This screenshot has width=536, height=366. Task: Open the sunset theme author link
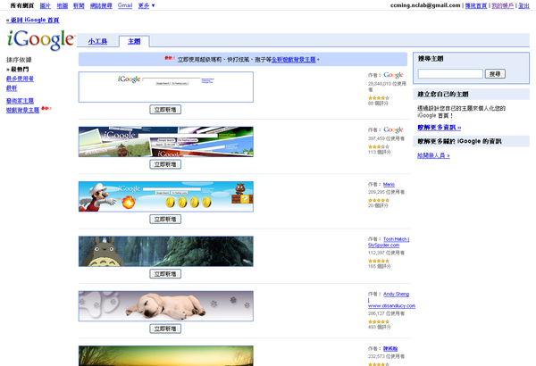click(390, 348)
